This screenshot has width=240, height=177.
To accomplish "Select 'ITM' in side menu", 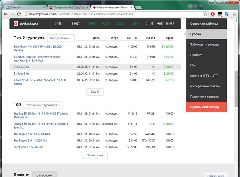I will coord(206,65).
